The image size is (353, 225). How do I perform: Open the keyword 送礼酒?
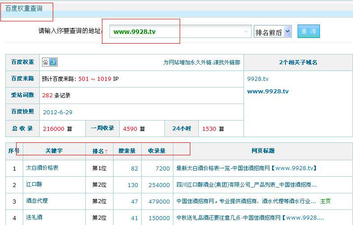click(x=34, y=217)
